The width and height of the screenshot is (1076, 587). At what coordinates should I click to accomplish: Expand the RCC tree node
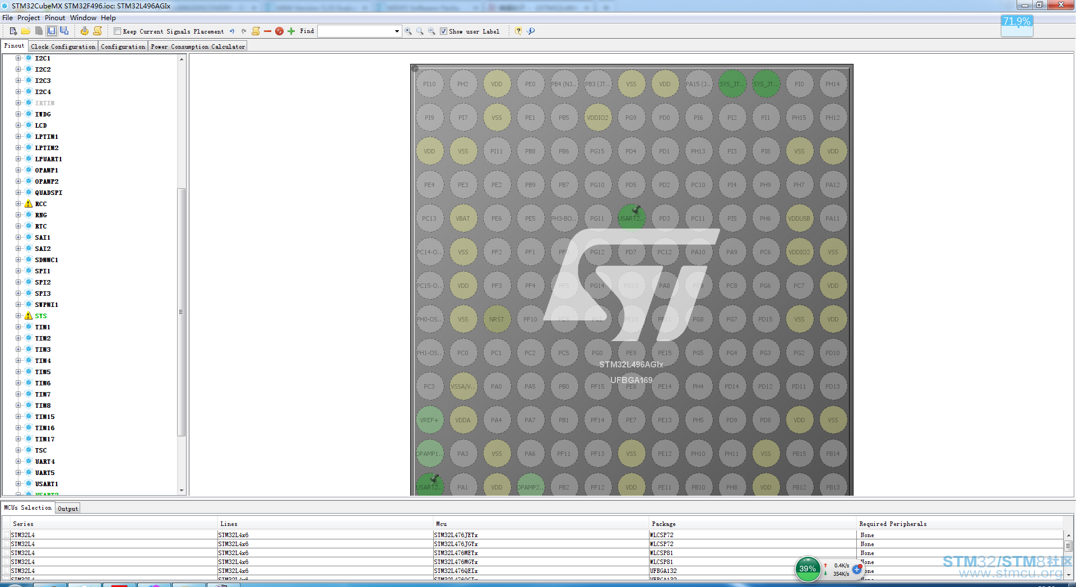18,204
